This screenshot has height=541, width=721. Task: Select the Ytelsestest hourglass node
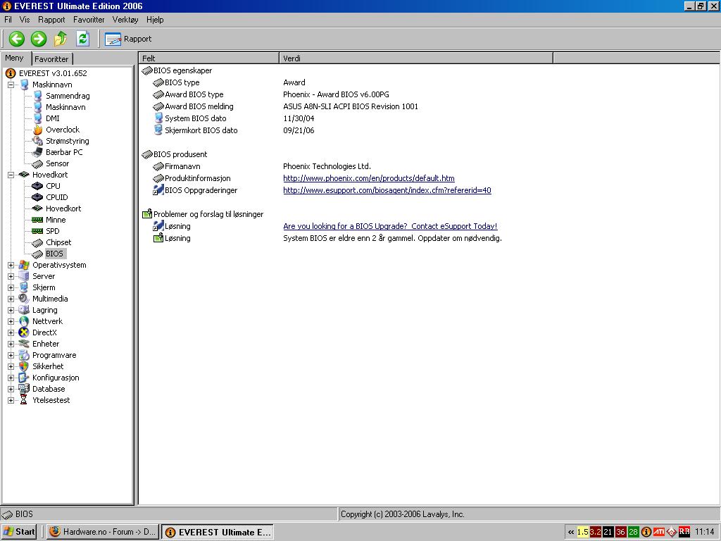click(51, 400)
